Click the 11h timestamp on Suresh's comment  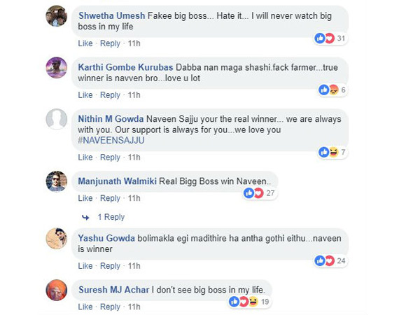click(x=134, y=307)
